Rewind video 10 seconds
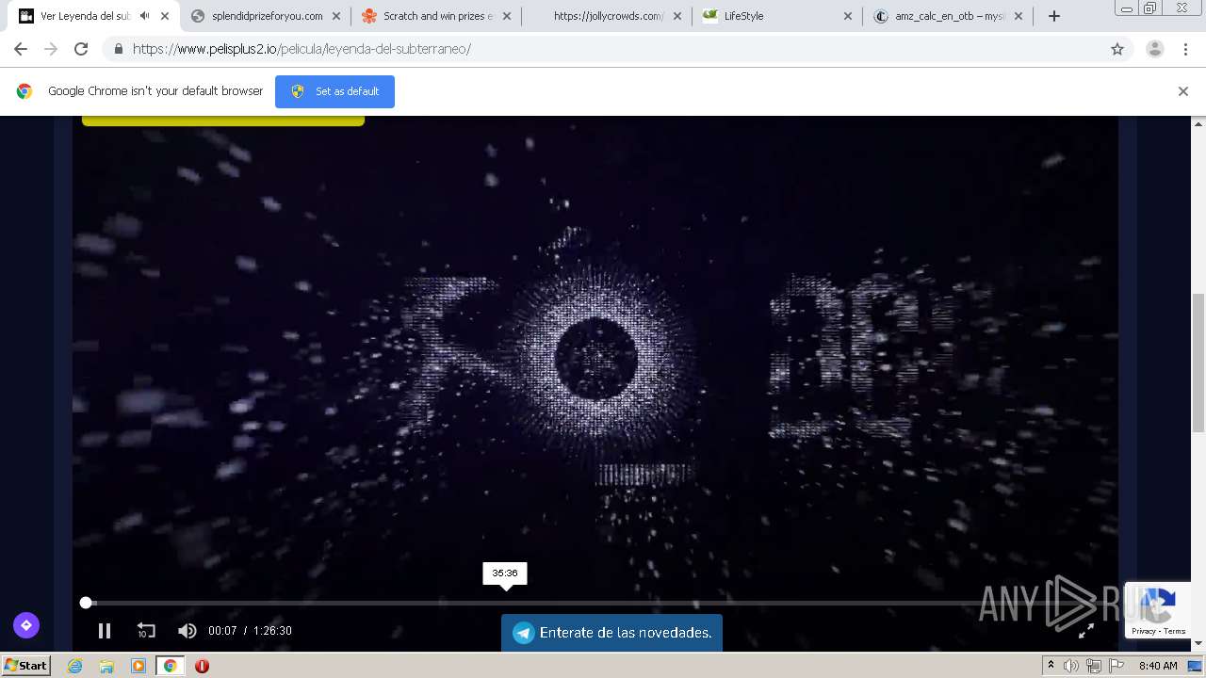 (x=146, y=631)
